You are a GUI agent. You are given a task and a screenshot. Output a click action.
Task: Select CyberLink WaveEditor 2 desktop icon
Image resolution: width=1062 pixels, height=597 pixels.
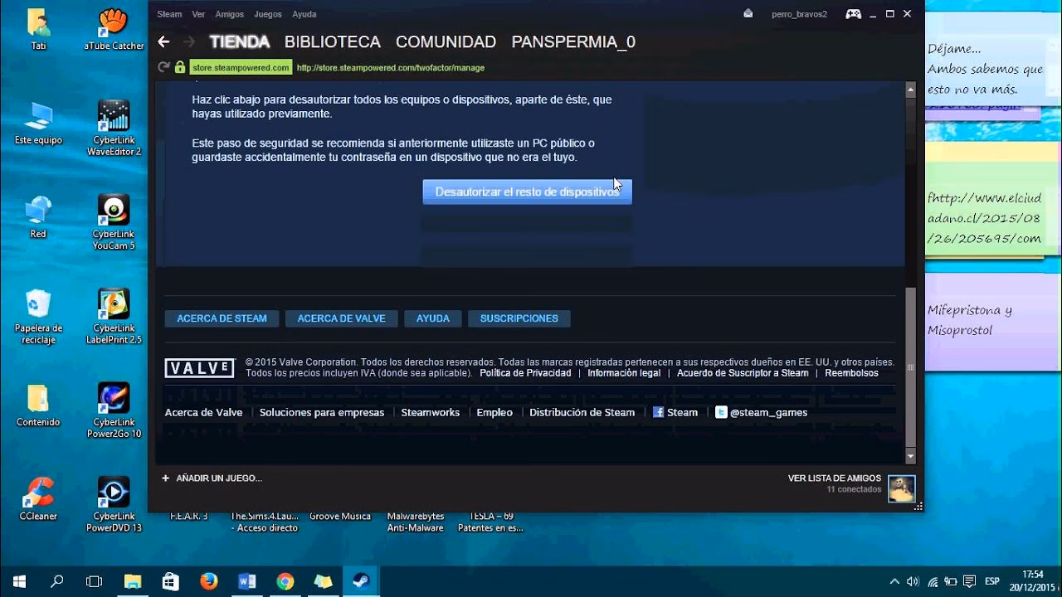pos(114,128)
